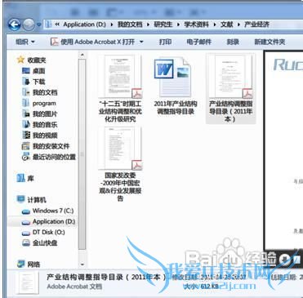Open dropdown arrow beside Adobe Acrobat X 打开
The height and width of the screenshot is (298, 303).
click(141, 42)
